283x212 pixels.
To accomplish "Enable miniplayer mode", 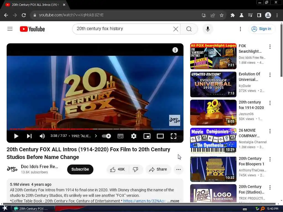I will point(147,136).
